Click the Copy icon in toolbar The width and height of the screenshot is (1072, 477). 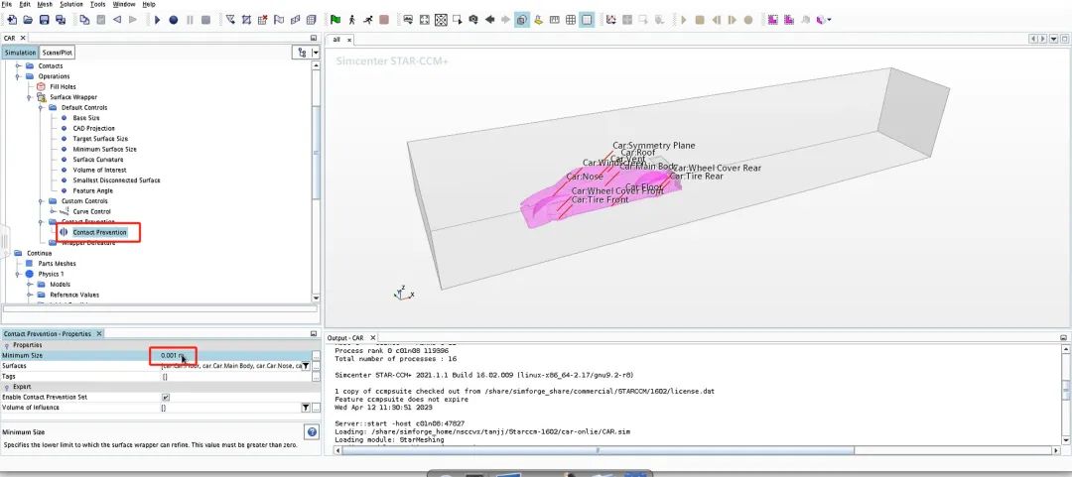point(84,20)
